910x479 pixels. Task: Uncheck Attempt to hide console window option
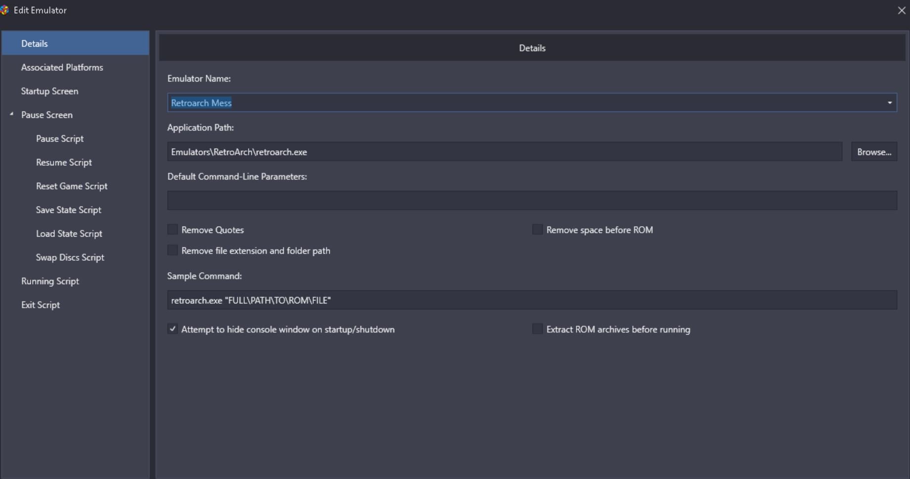pyautogui.click(x=173, y=329)
